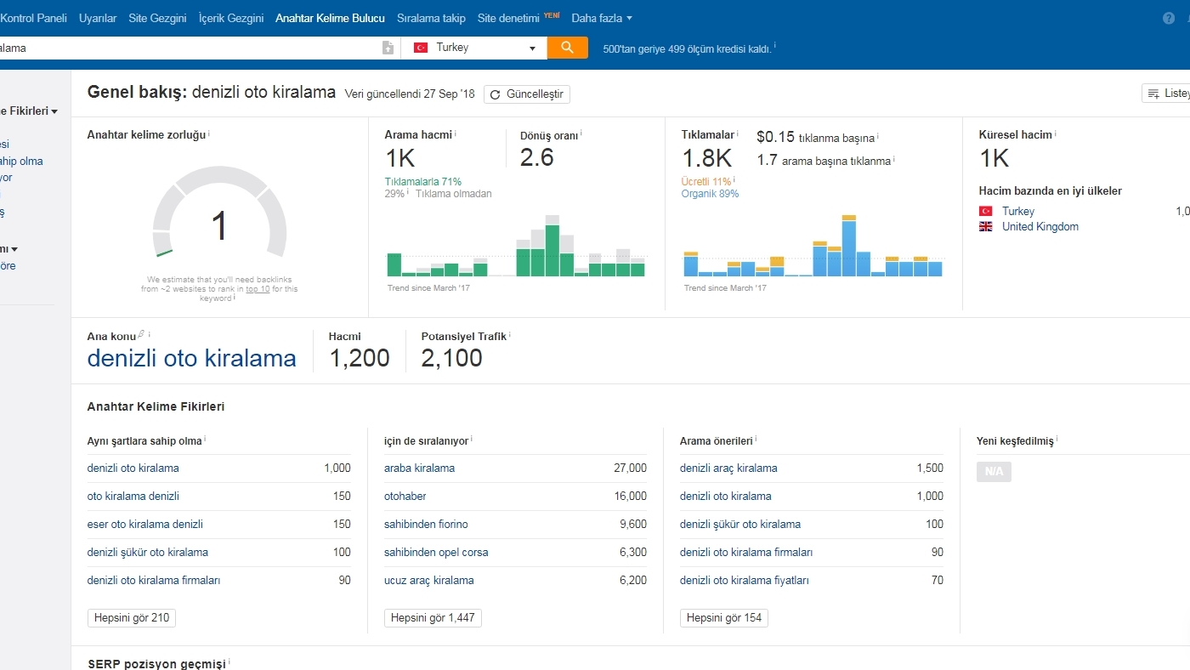The height and width of the screenshot is (670, 1190).
Task: Open the Site denetimi menu item
Action: [508, 18]
